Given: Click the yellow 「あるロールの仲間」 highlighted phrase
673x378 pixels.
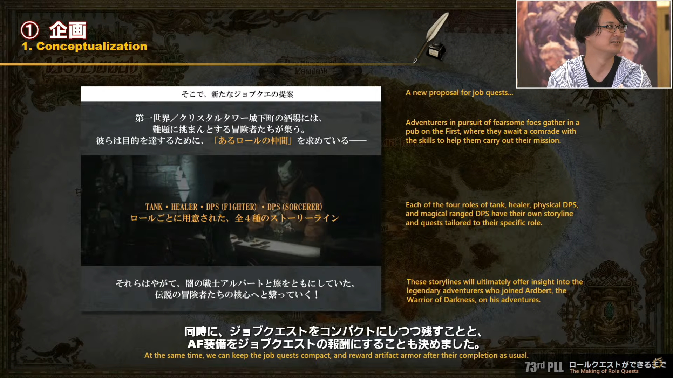Looking at the screenshot, I should click(253, 140).
